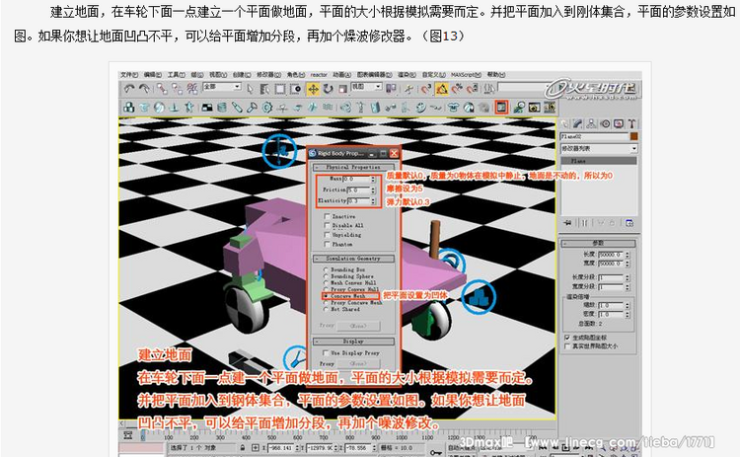Click the 长度 value field
Image resolution: width=740 pixels, height=457 pixels.
(x=611, y=254)
